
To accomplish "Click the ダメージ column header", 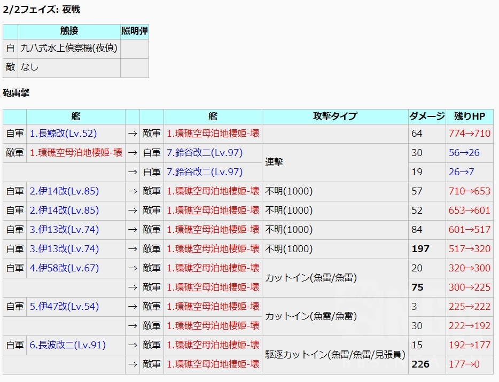I will tap(426, 116).
